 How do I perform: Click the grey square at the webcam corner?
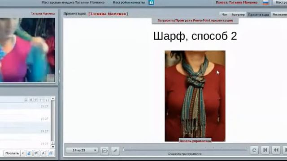[x=50, y=78]
